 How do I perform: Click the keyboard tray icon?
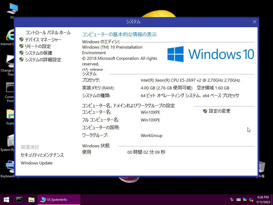(x=239, y=200)
